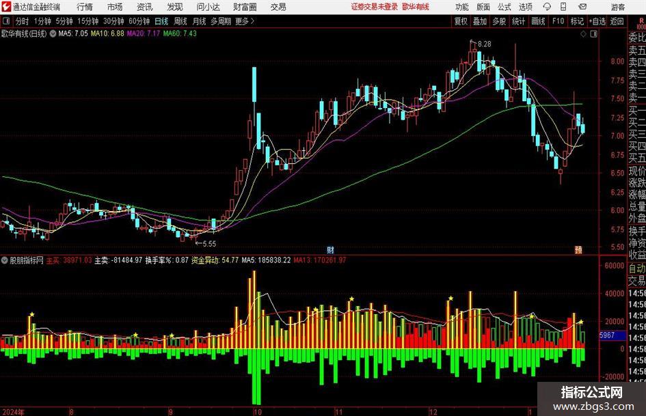Open the 资讯 menu
The height and width of the screenshot is (416, 646).
(145, 7)
